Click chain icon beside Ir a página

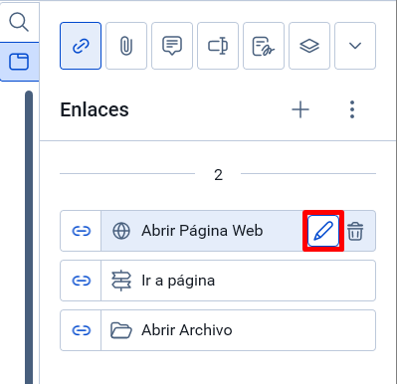click(81, 281)
